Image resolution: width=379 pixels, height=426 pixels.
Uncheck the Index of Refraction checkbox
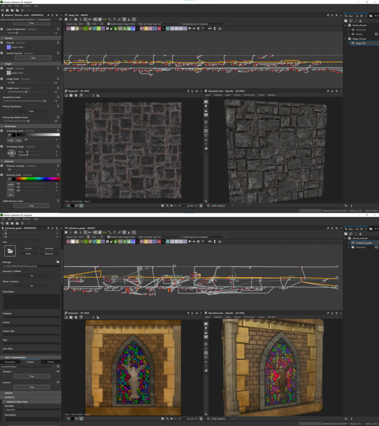tap(2, 29)
